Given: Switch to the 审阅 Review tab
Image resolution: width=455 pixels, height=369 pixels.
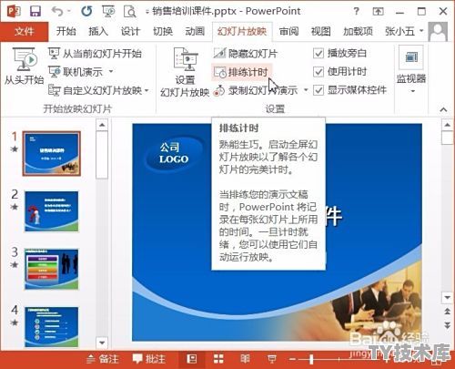Looking at the screenshot, I should (x=288, y=31).
